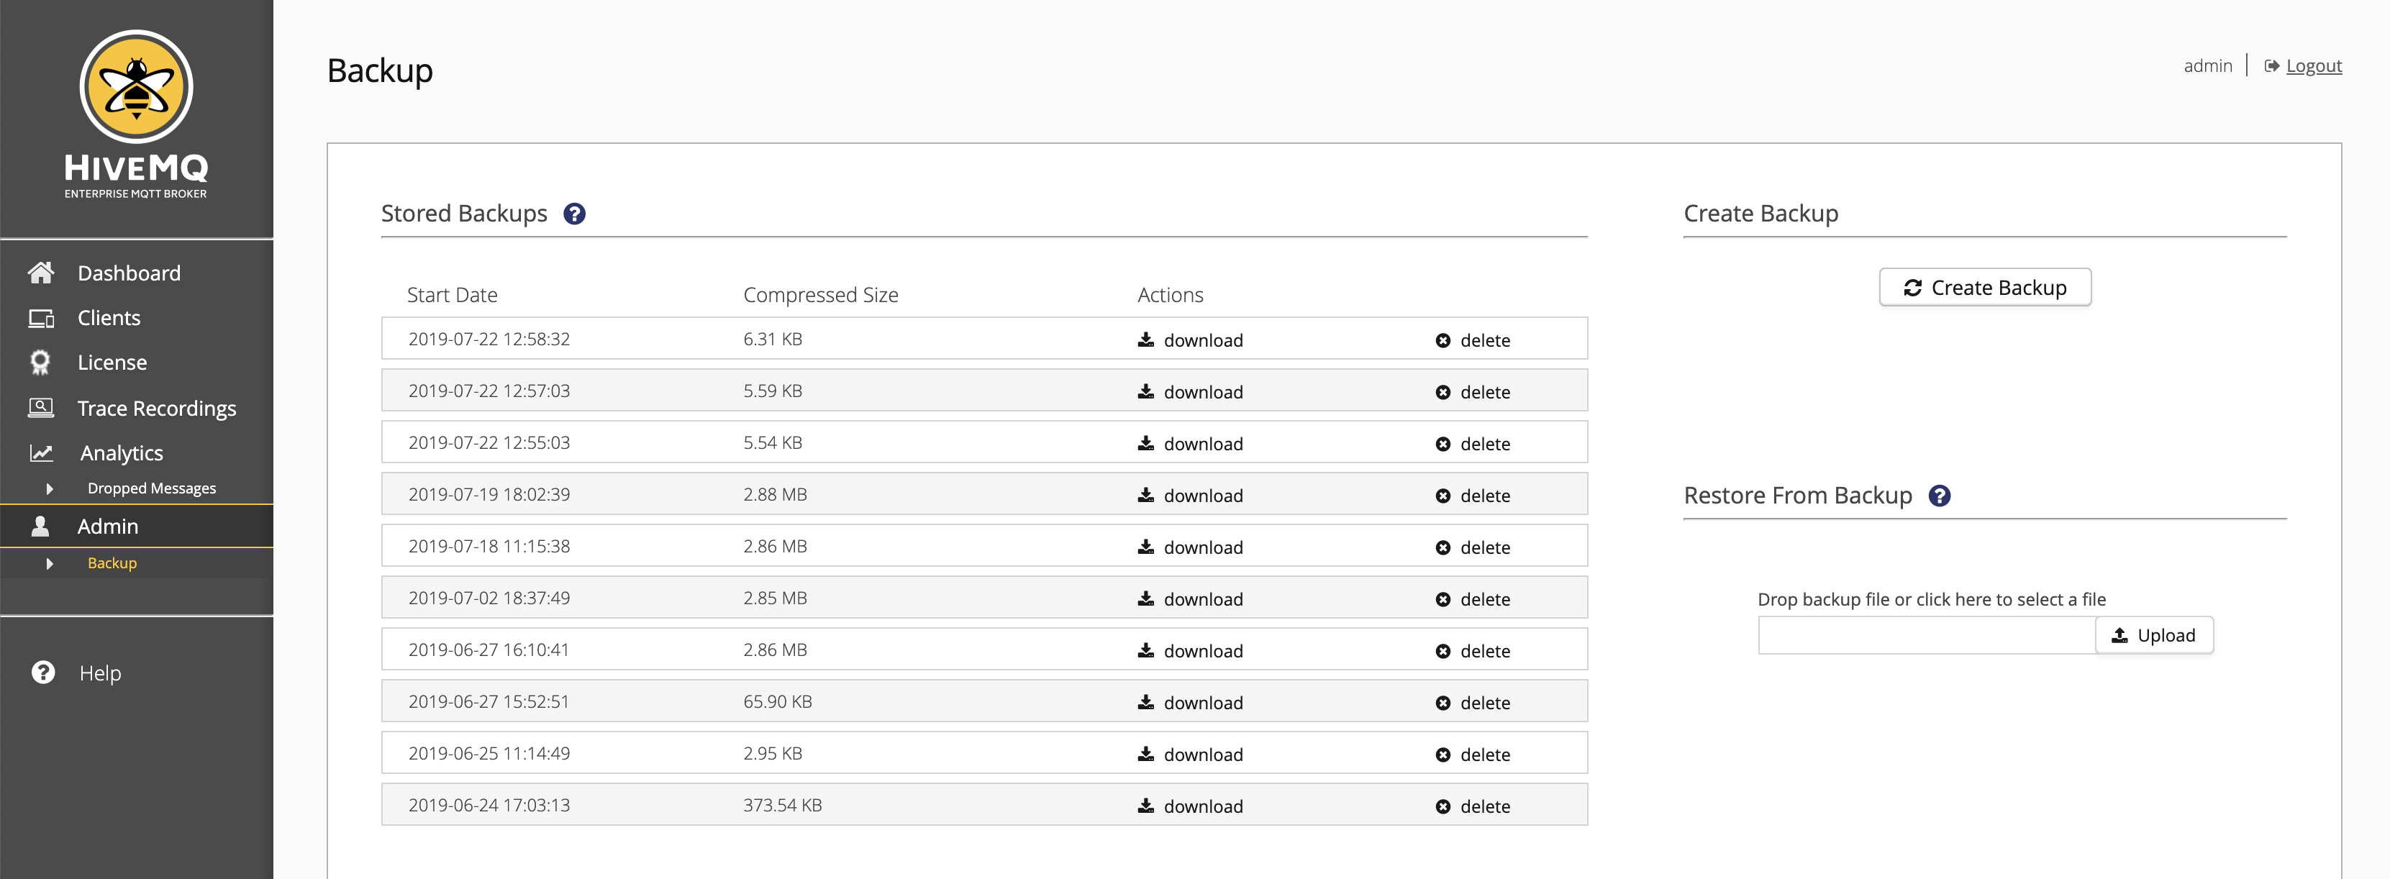The width and height of the screenshot is (2390, 879).
Task: Click delete icon for 2019-07-19 18:02:39 backup
Action: [1442, 497]
